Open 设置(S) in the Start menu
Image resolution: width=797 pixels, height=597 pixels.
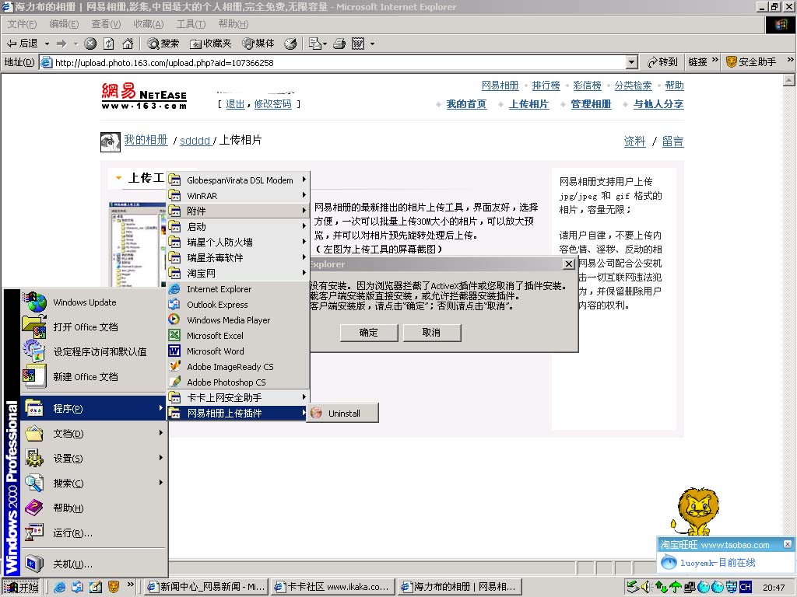click(93, 459)
